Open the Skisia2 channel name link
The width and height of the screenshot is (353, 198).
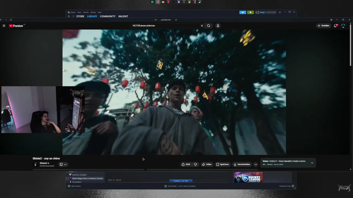pos(43,163)
